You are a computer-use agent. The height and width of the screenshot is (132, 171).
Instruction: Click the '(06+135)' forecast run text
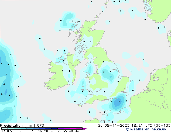coord(163,126)
